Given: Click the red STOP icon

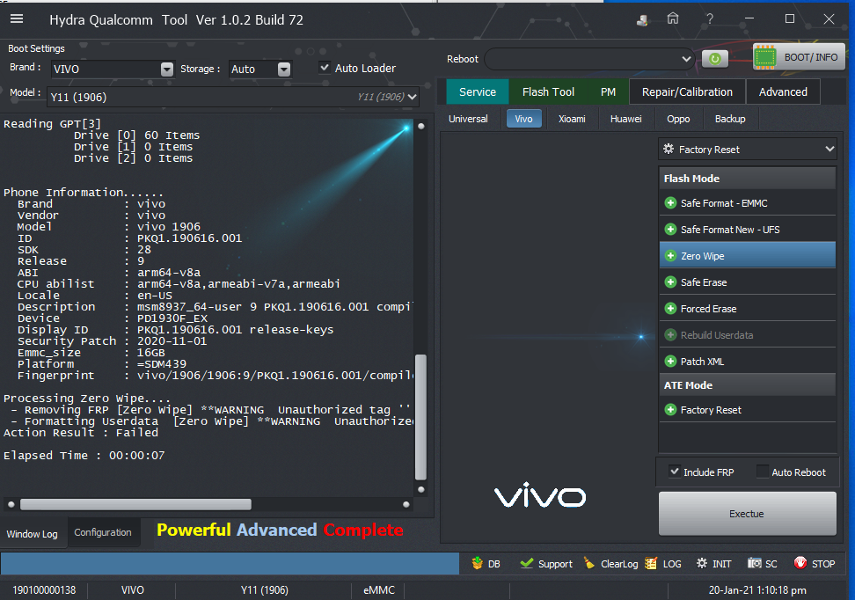Looking at the screenshot, I should coord(800,563).
